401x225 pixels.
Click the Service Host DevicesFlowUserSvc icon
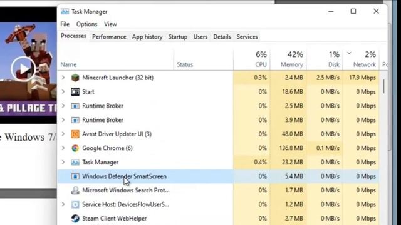75,204
